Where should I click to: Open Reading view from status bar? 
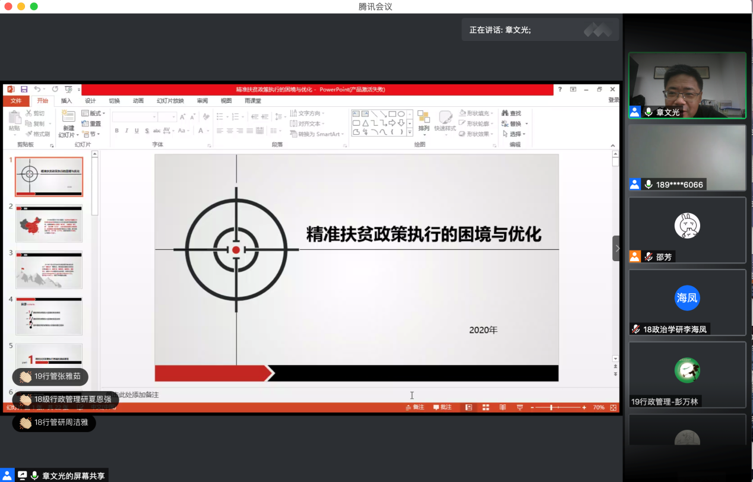point(503,407)
